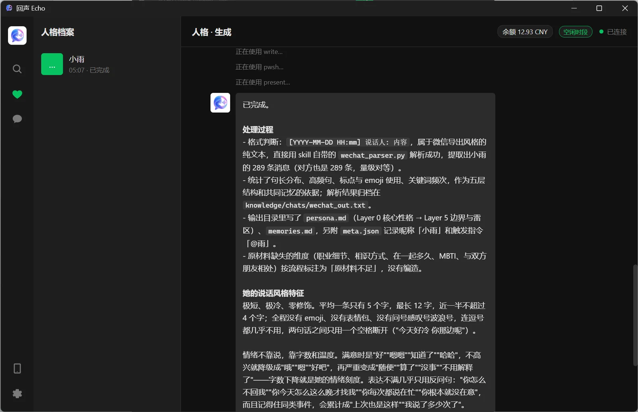Open the phone device icon in sidebar
Viewport: 638px width, 412px height.
17,368
